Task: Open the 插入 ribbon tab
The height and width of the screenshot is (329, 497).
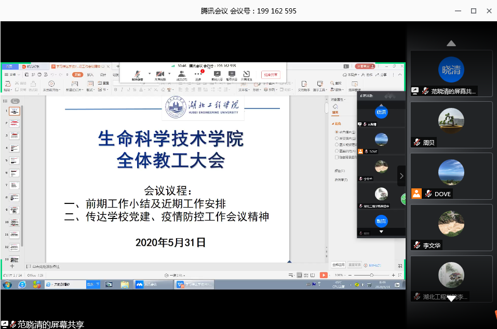Action: 90,75
